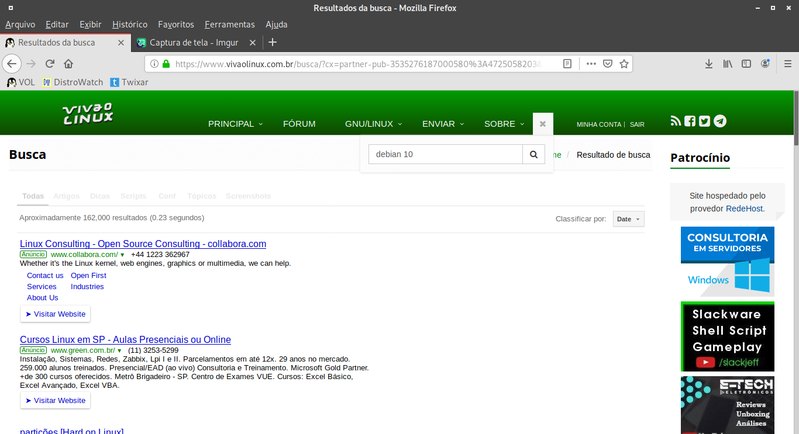The width and height of the screenshot is (799, 434).
Task: Expand the SOBRE navigation menu
Action: pos(504,124)
